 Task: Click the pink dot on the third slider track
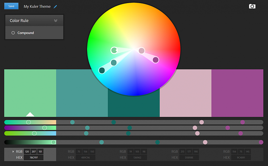pyautogui.click(x=197, y=133)
